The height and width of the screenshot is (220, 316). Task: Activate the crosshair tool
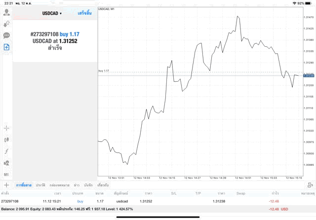coord(6,128)
